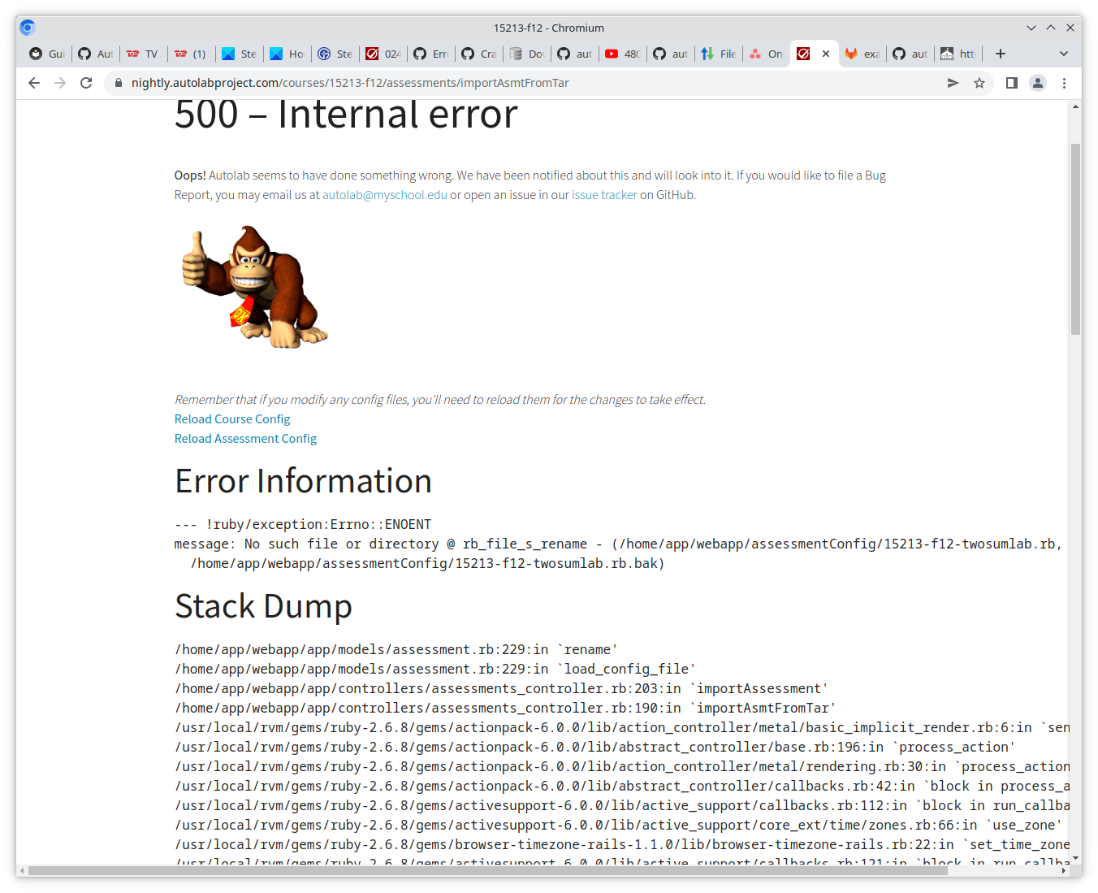This screenshot has width=1098, height=893.
Task: Switch to the 'Gui' tab
Action: pyautogui.click(x=47, y=54)
